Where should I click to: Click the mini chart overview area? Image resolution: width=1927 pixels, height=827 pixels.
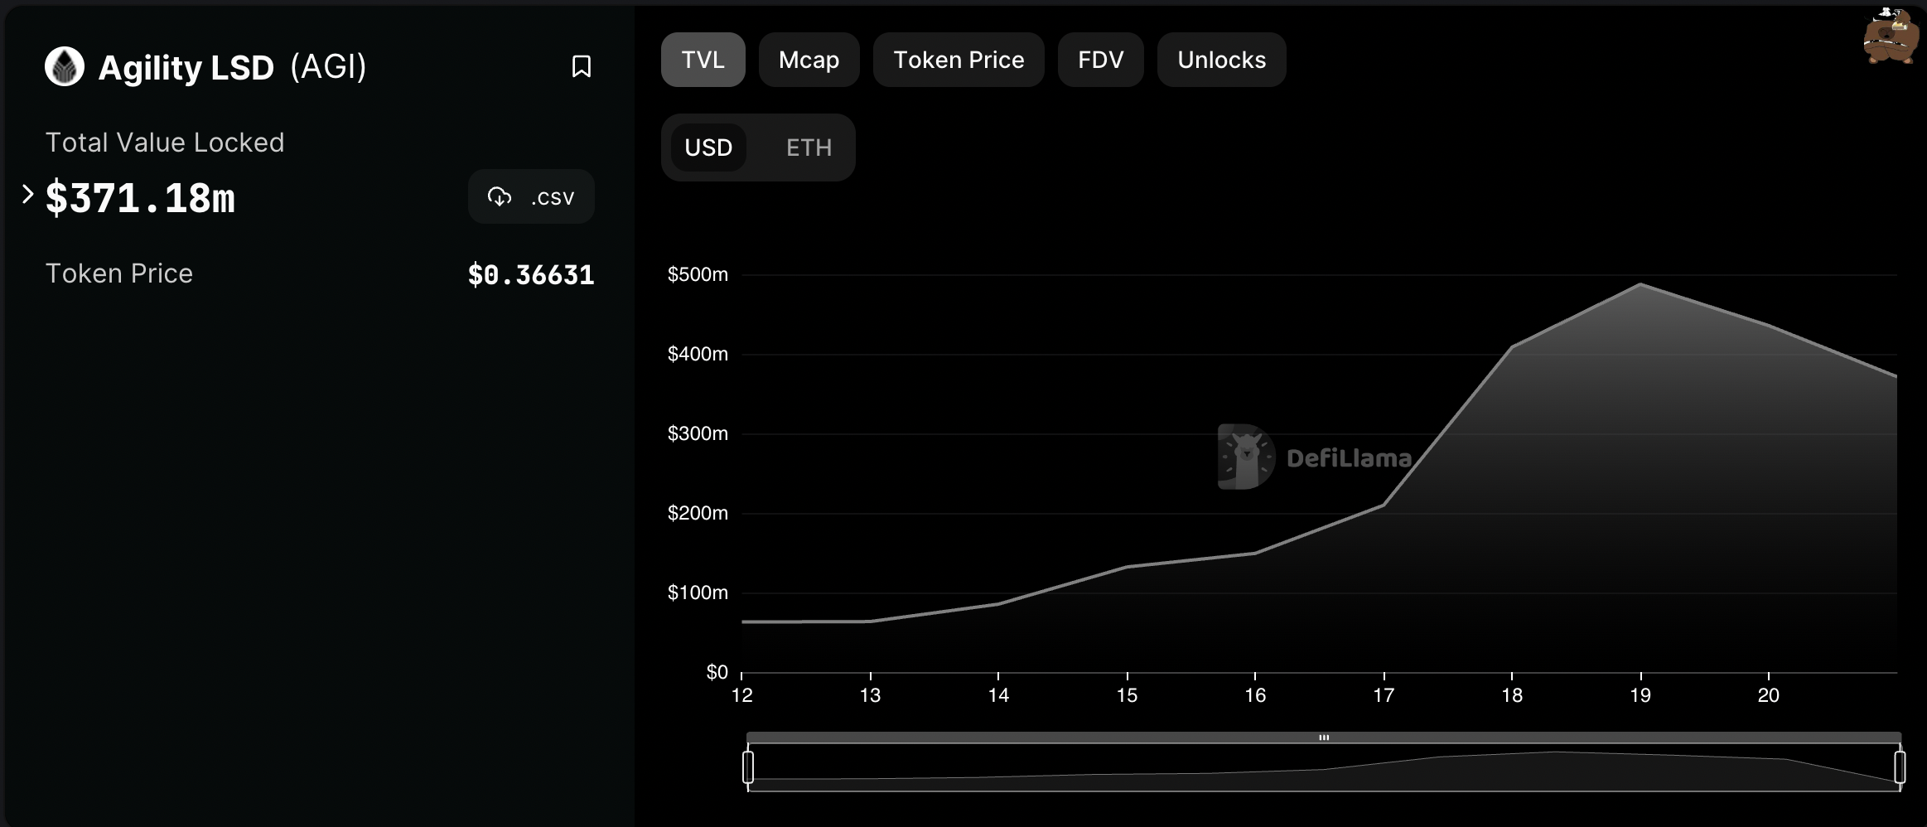(x=1324, y=767)
